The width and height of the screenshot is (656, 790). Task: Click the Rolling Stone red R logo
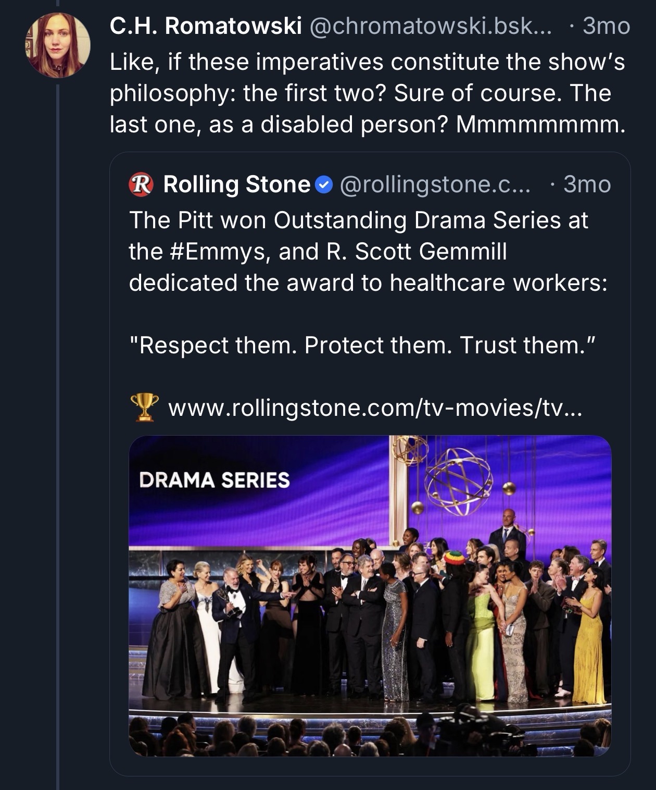[x=141, y=184]
